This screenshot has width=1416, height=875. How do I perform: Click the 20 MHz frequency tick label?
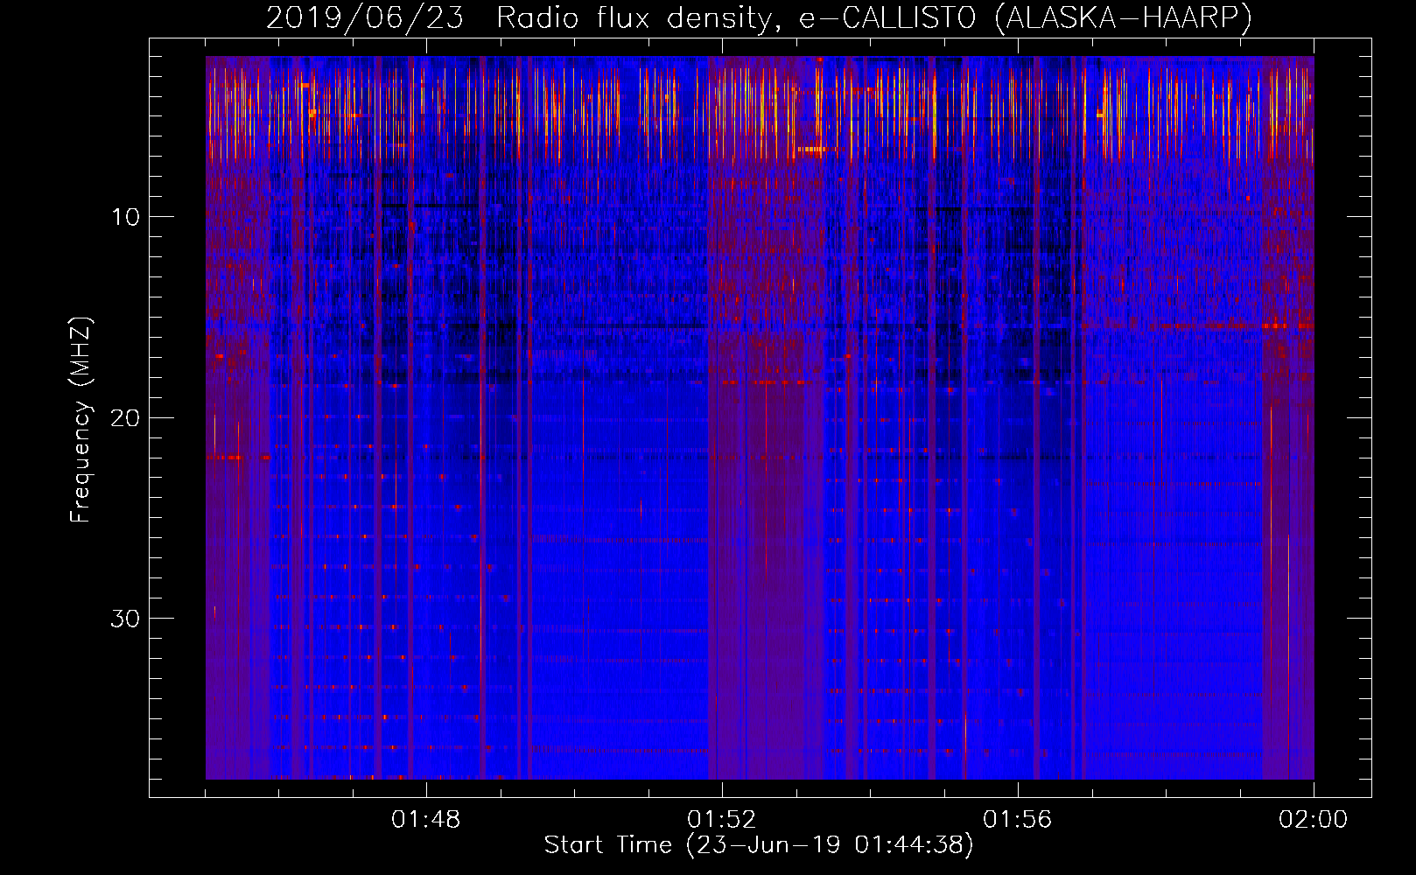click(x=125, y=417)
